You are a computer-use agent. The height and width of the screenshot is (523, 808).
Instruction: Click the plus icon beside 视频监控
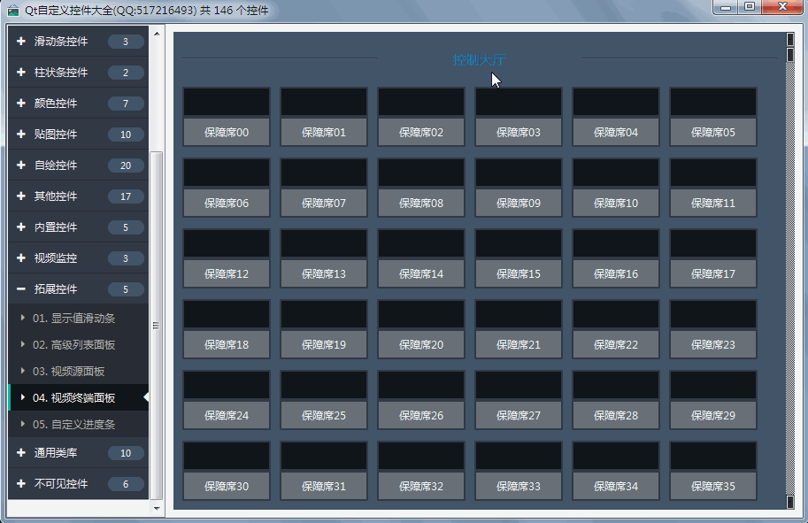(x=20, y=258)
